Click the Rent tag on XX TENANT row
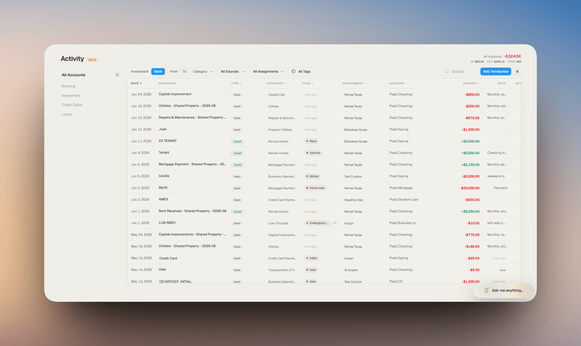The width and height of the screenshot is (581, 346). [x=311, y=141]
